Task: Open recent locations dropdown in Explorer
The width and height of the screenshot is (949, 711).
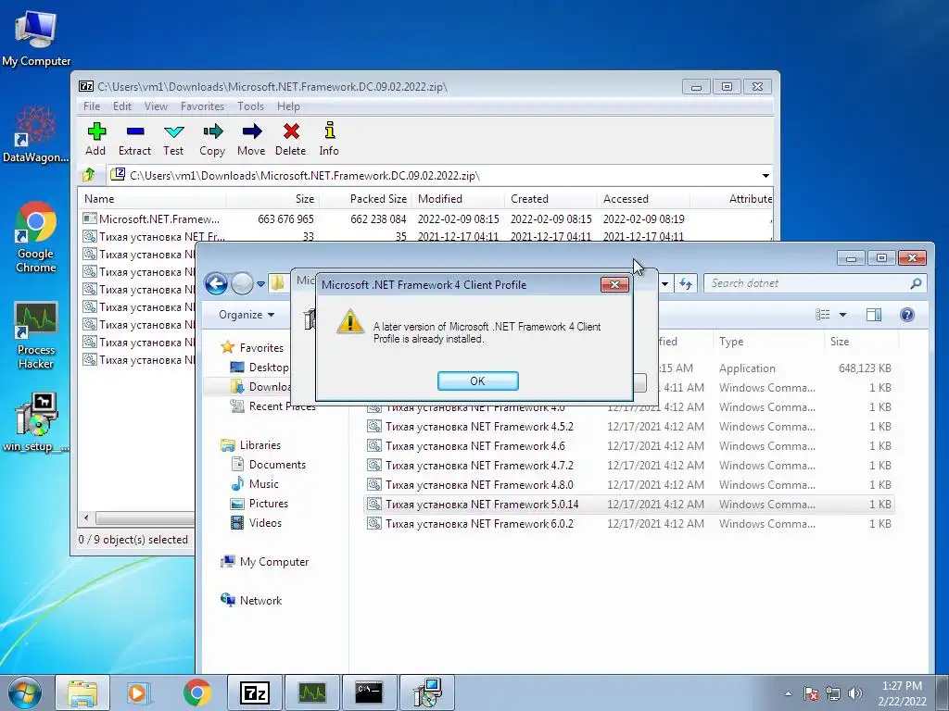Action: (260, 283)
